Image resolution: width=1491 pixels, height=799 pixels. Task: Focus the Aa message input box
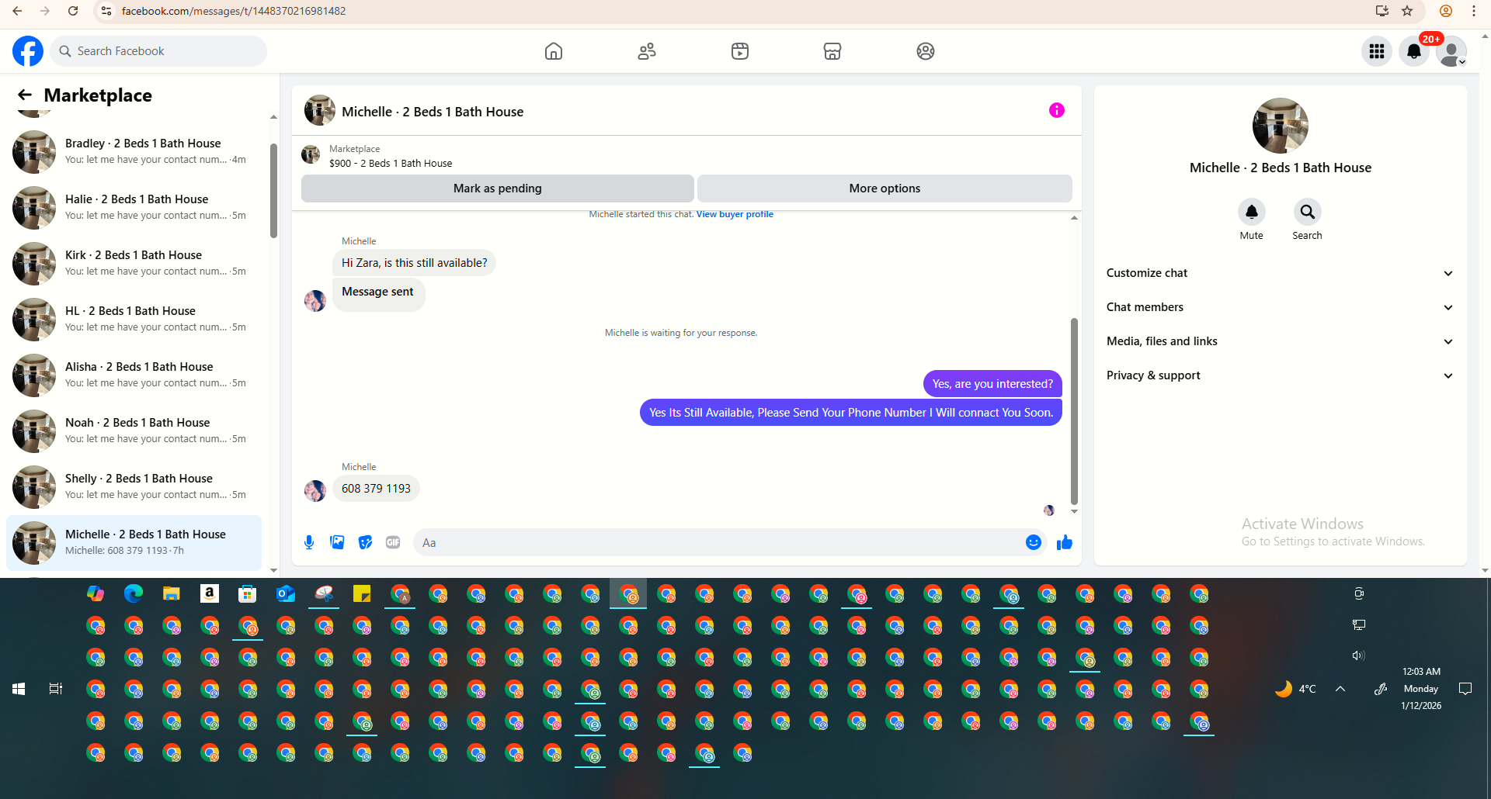(x=718, y=542)
